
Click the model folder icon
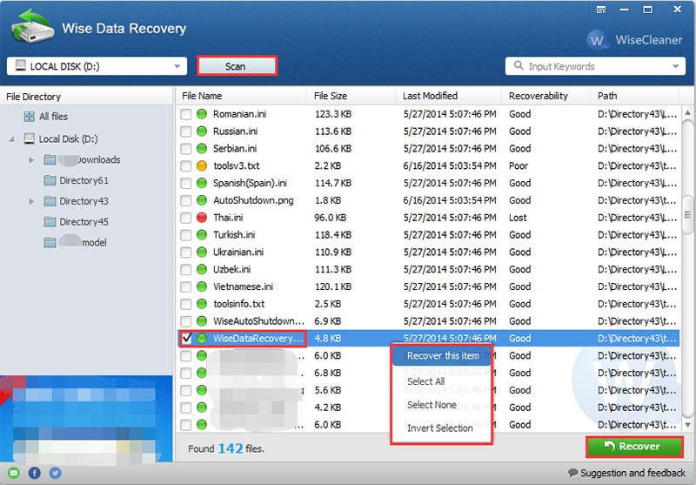pyautogui.click(x=50, y=242)
